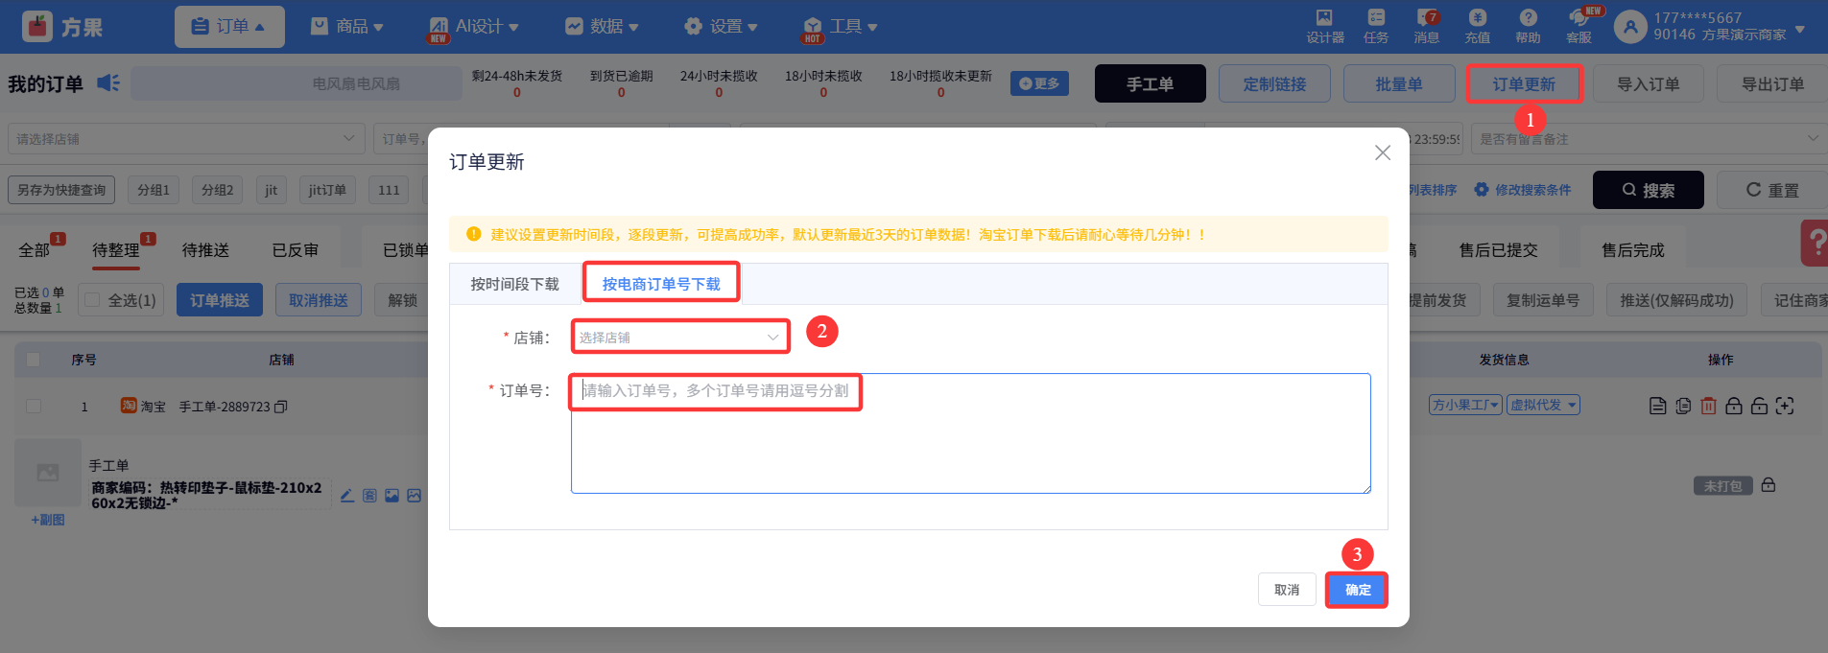Click the 套 set icon beside the pencil
This screenshot has width=1828, height=653.
tap(369, 496)
